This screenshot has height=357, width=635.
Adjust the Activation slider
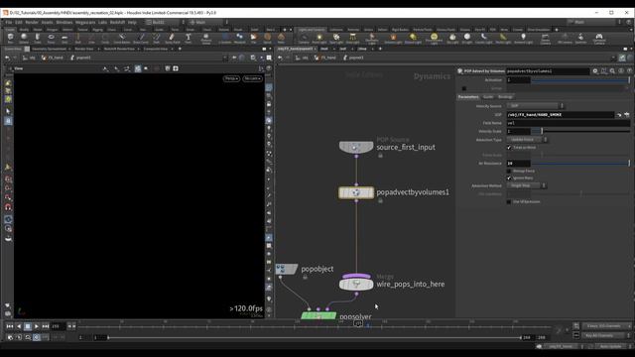coord(580,80)
